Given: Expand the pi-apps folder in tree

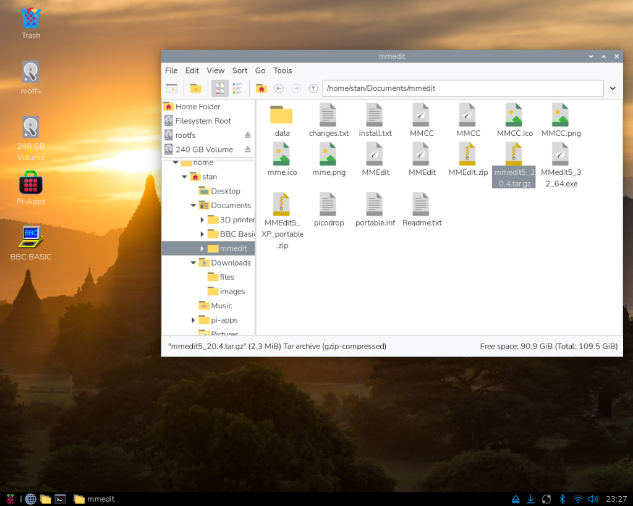Looking at the screenshot, I should [193, 320].
